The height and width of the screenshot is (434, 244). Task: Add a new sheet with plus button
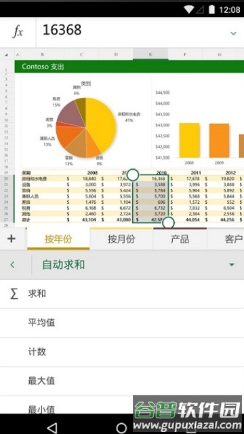click(x=12, y=238)
